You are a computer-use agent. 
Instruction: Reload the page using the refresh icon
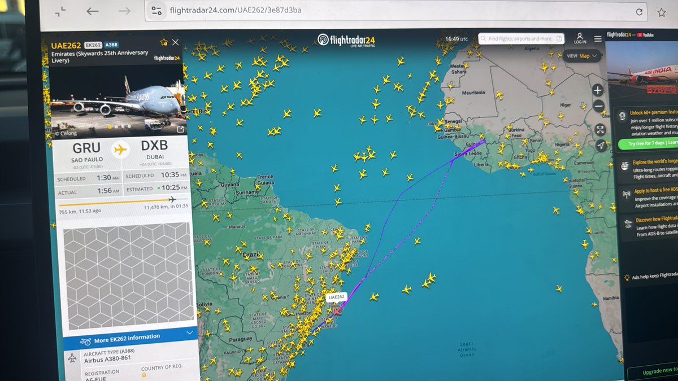tap(639, 12)
